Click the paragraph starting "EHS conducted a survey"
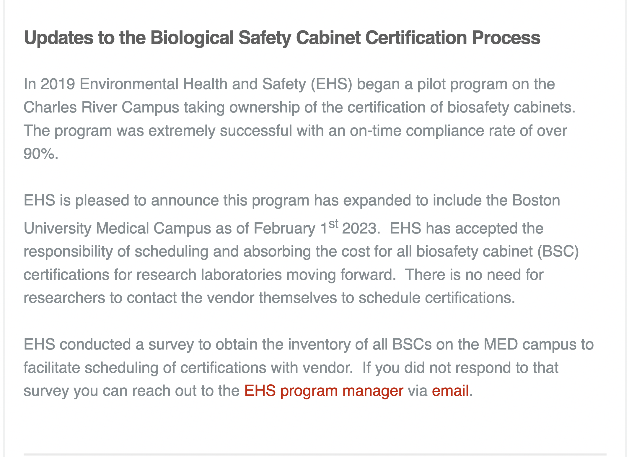This screenshot has height=457, width=629. coord(295,368)
